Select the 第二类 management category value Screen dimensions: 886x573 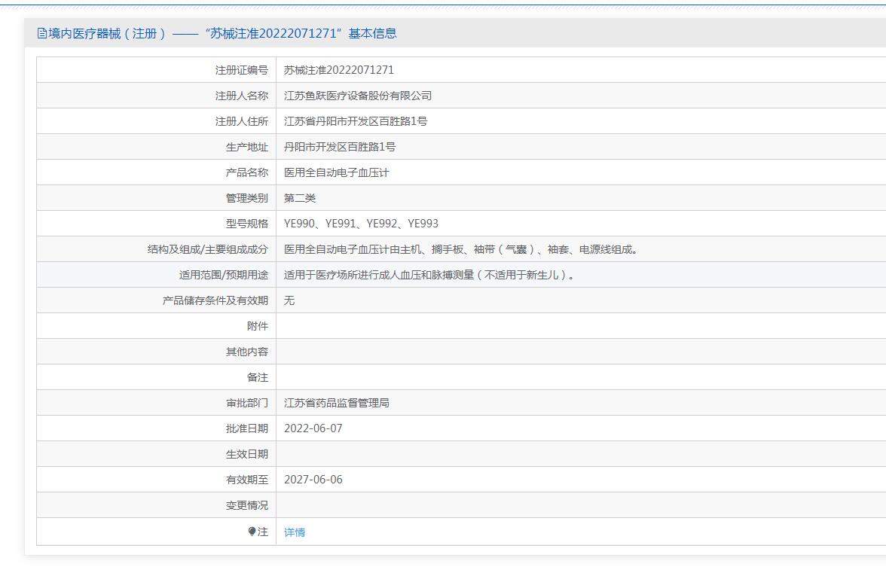[299, 198]
